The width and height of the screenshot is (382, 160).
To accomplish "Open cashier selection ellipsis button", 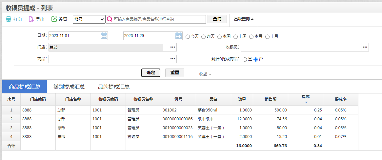I will coord(365,47).
